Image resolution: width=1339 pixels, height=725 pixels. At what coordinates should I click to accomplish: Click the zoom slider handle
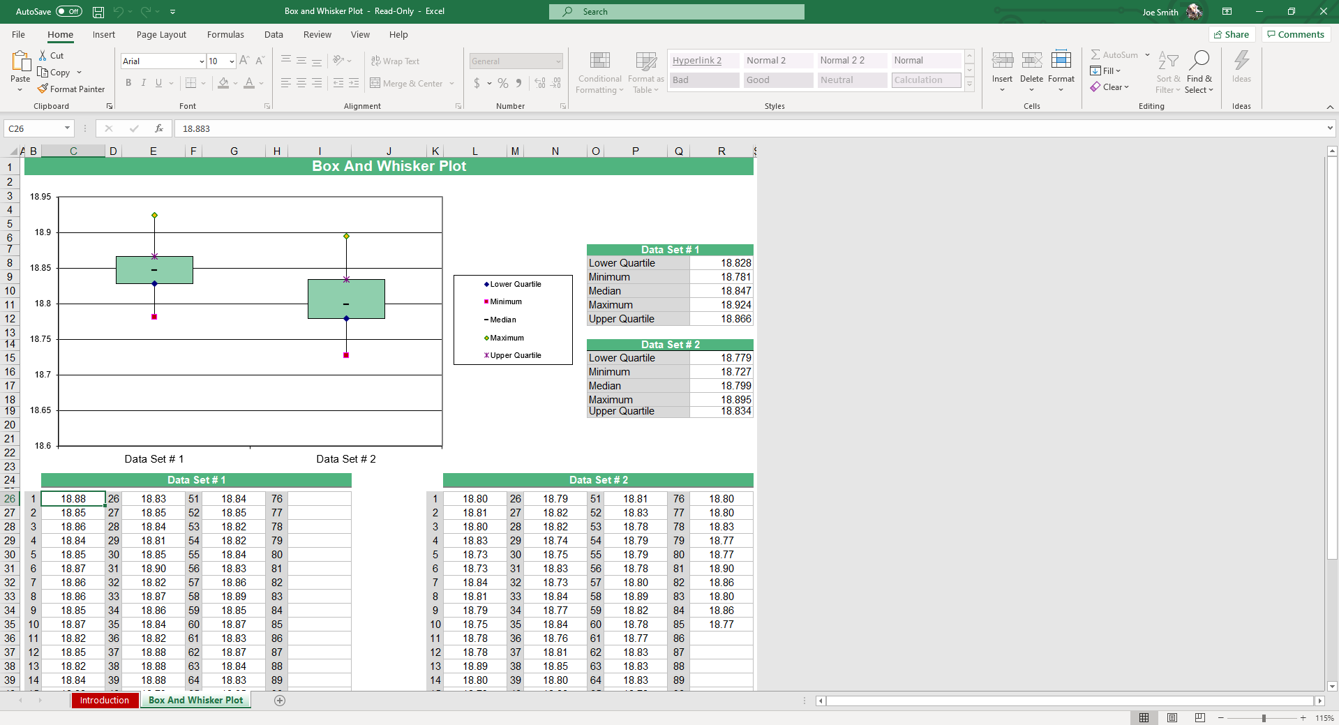pos(1264,718)
